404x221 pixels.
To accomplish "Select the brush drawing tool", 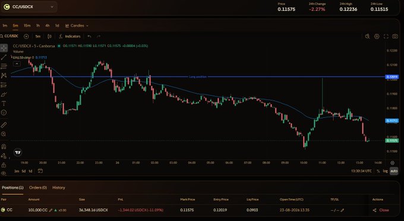I will pos(4,94).
